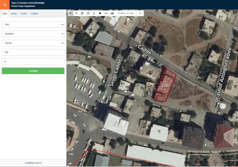Screen dimensions: 238x167
Task: Open the orange hamburger menu
Action: pyautogui.click(x=5, y=5)
